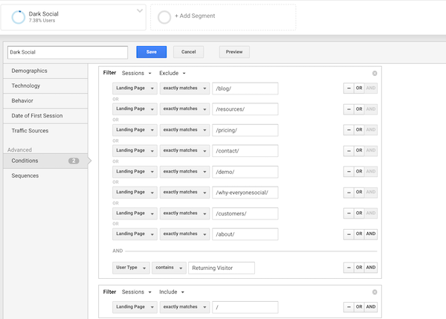Click the Dark Social segment ring icon

[18, 17]
